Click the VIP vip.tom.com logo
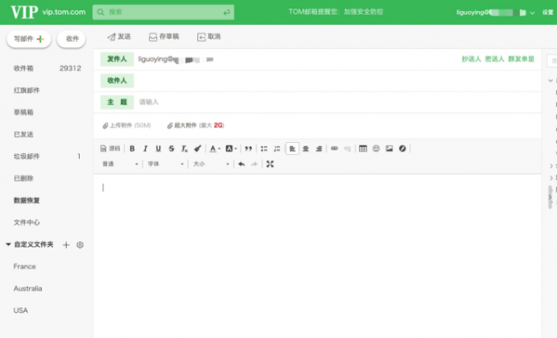The image size is (557, 338). pos(48,12)
